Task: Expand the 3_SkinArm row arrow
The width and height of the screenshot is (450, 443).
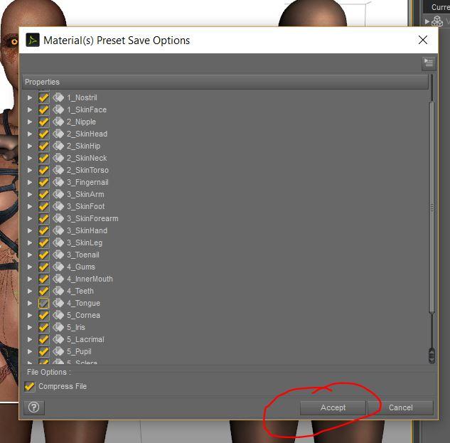Action: tap(30, 194)
